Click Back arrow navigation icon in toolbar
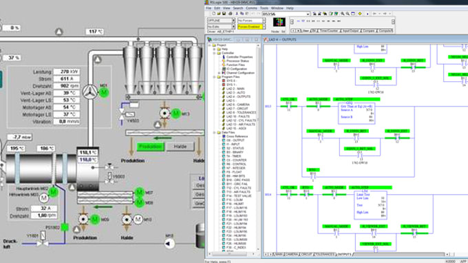 [x=375, y=14]
